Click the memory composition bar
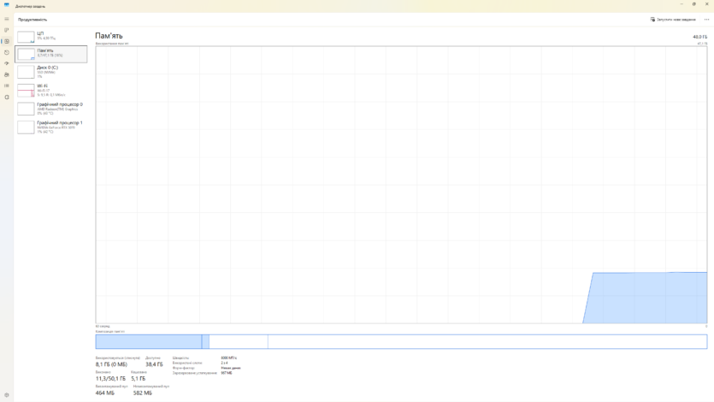Viewport: 714px width, 402px height. coord(401,341)
